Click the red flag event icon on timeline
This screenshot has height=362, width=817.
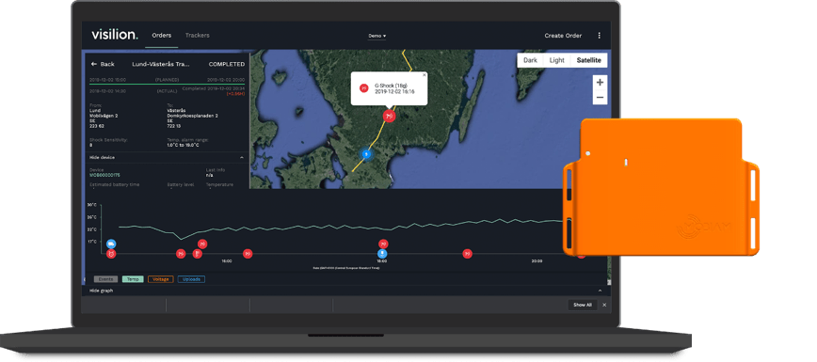197,254
